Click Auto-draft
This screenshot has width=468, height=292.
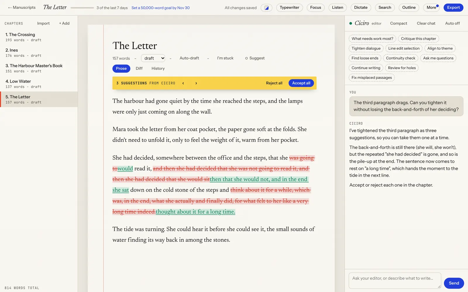189,58
